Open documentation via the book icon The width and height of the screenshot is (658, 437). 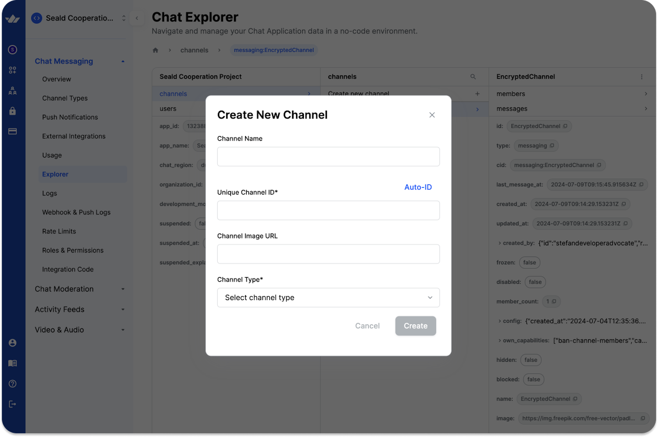[x=12, y=363]
